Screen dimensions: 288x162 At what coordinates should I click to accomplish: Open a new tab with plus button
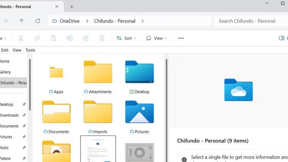(71, 7)
